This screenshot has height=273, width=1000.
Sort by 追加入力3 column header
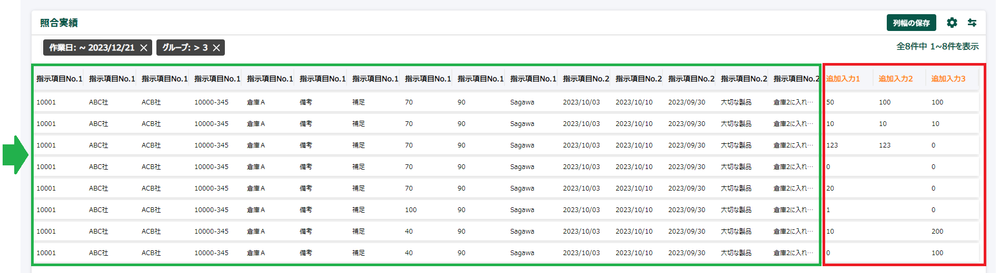point(948,79)
